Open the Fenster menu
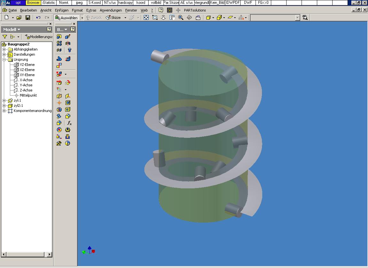 click(131, 10)
